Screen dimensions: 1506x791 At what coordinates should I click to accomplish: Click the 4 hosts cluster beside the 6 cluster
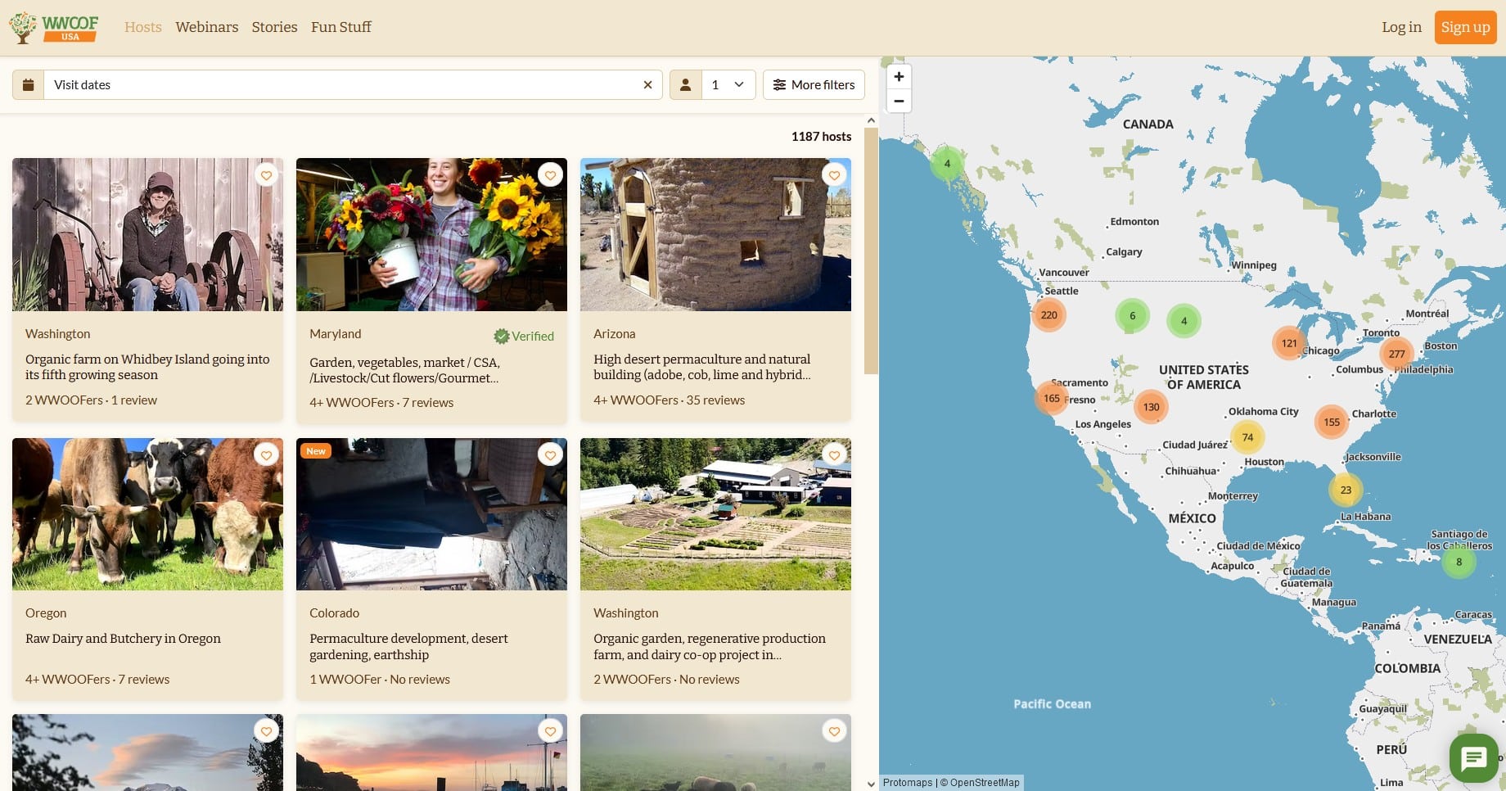coord(1184,321)
